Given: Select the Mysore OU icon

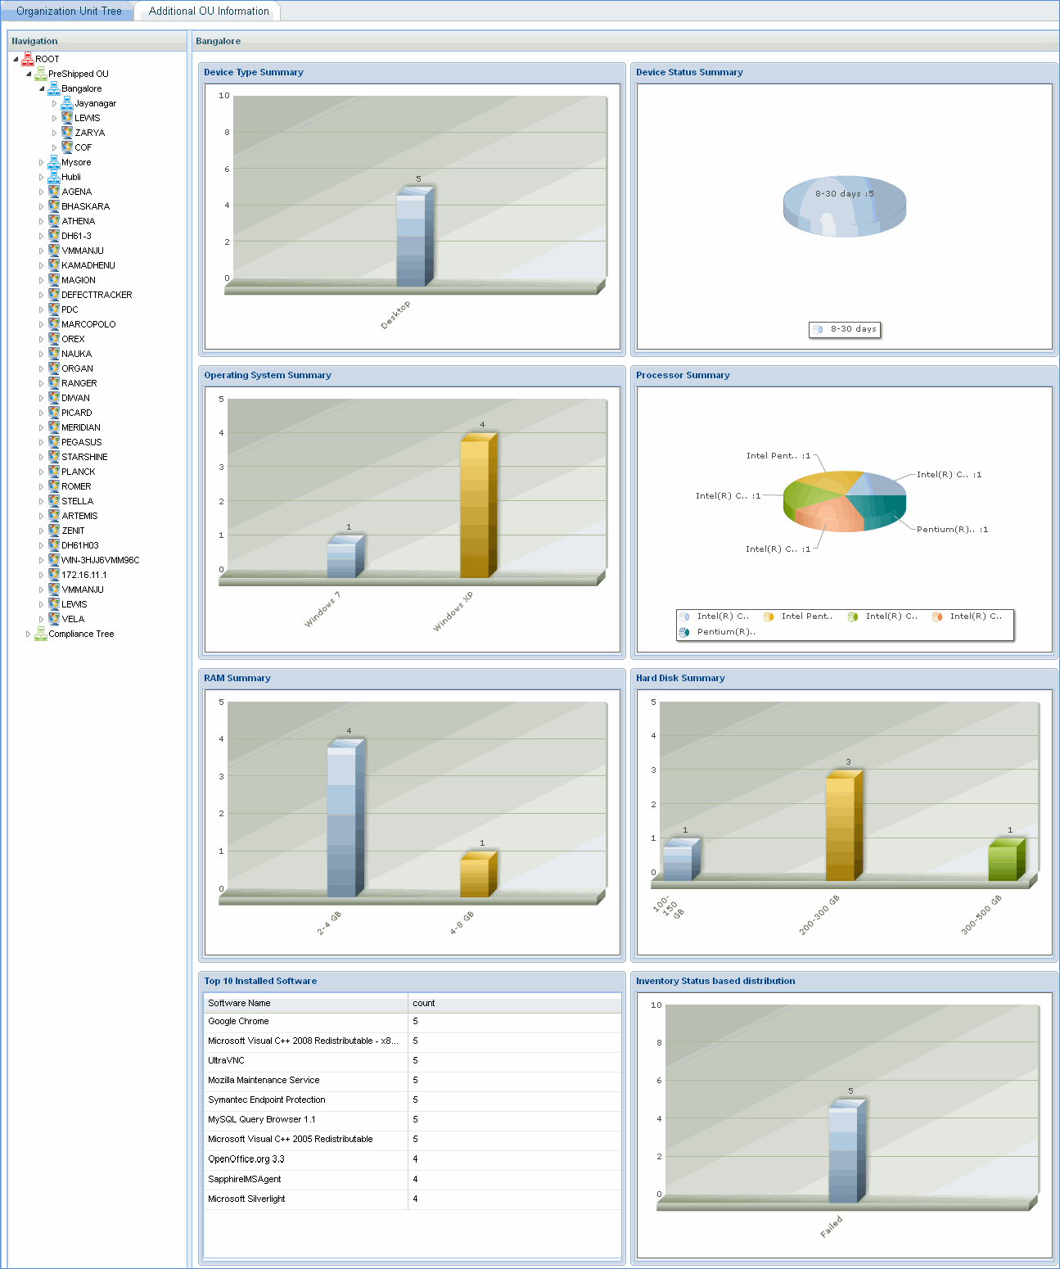Looking at the screenshot, I should point(54,162).
